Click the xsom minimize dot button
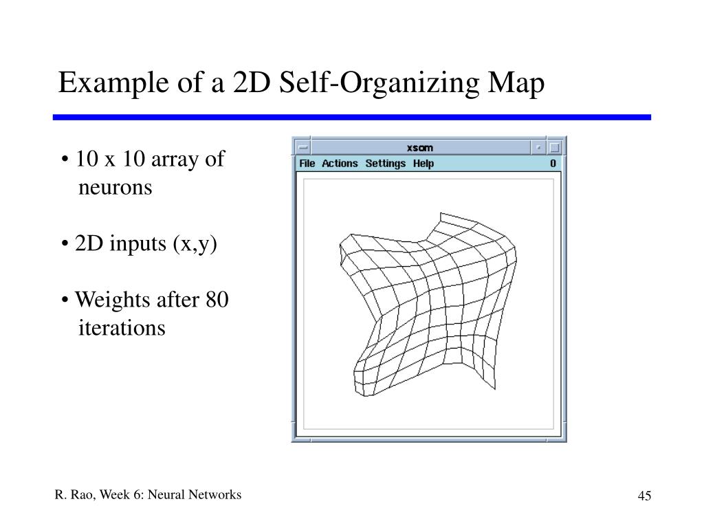704x528 pixels. click(x=538, y=147)
